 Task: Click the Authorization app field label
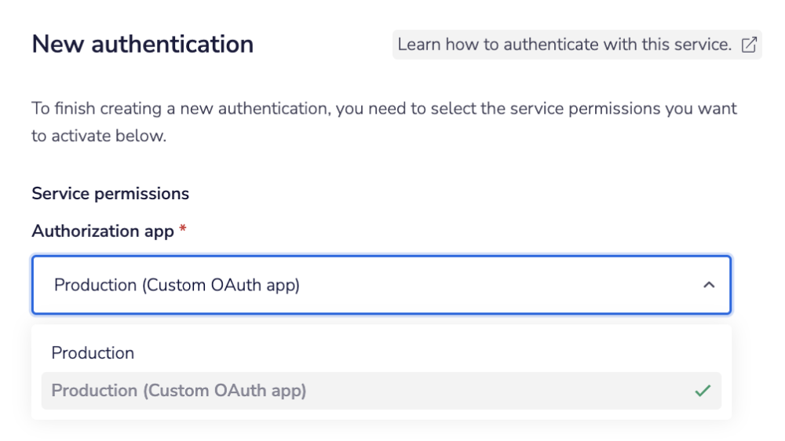pyautogui.click(x=103, y=231)
